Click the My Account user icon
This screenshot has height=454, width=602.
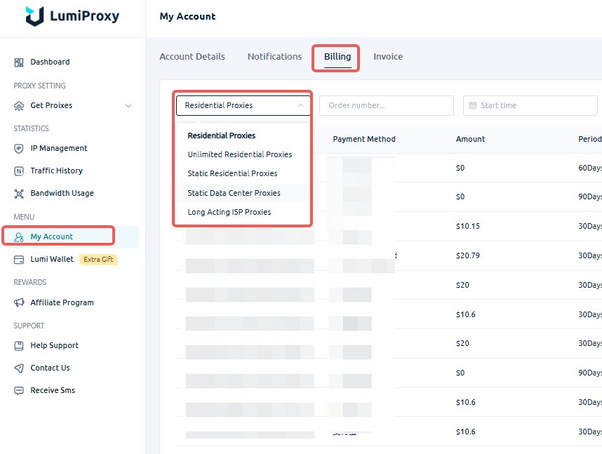pyautogui.click(x=19, y=237)
